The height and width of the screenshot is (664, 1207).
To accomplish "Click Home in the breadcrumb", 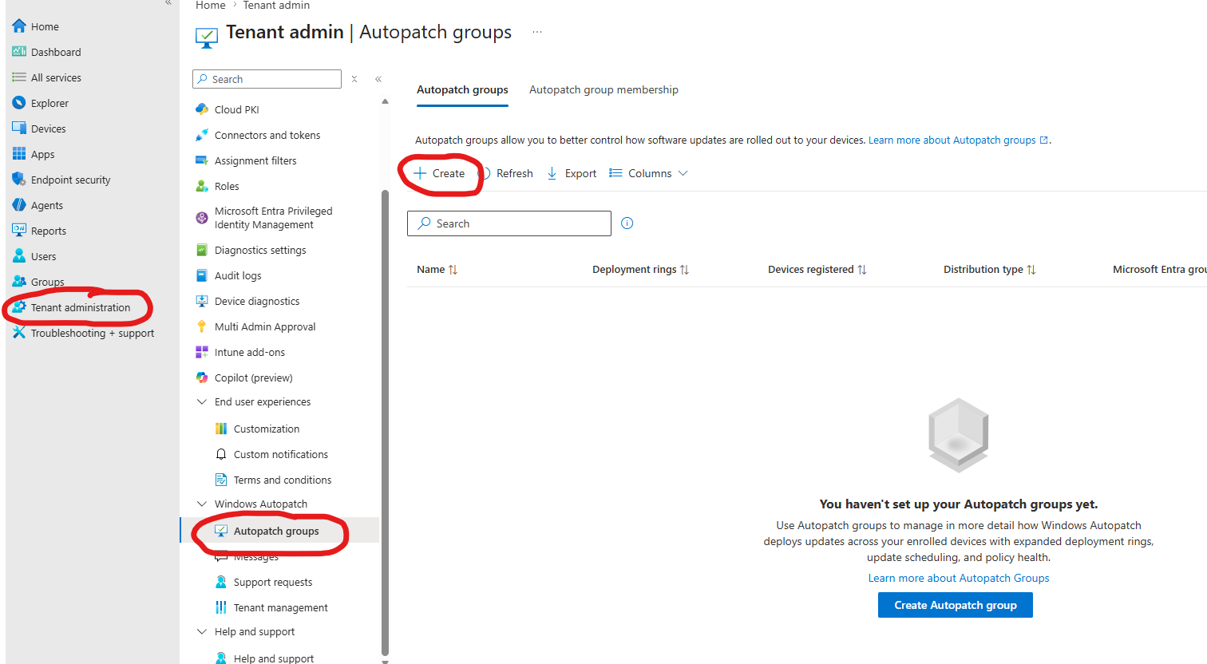I will point(211,6).
